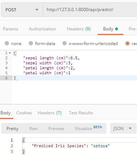Open the Test Results tab
The width and height of the screenshot is (137, 164).
[x=81, y=113]
